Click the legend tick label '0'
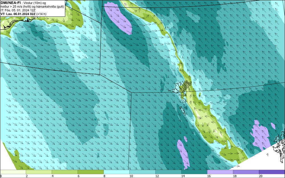Viewport: 285px width, 178px height. click(1, 176)
